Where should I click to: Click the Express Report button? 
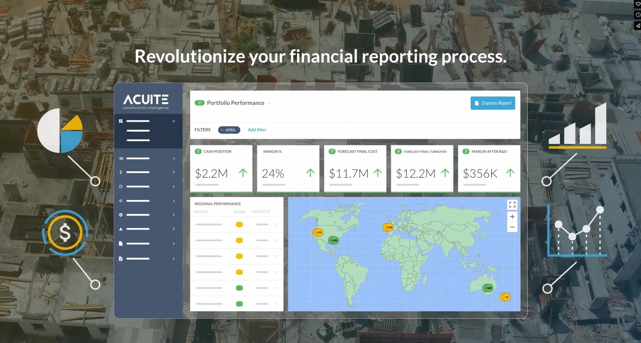(x=492, y=103)
